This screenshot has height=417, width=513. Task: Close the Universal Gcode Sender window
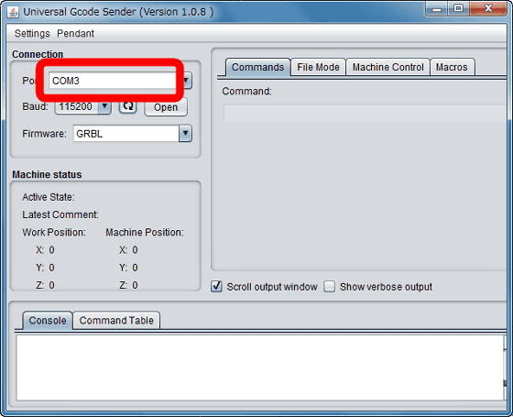click(x=488, y=9)
